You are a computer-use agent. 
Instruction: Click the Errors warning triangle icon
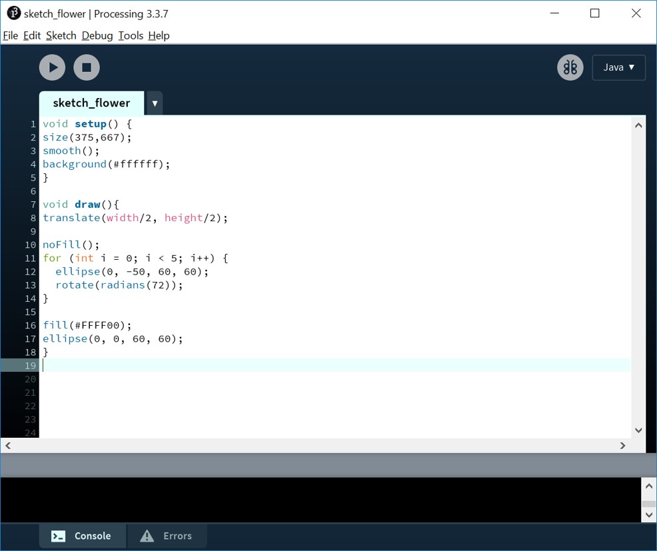(147, 536)
